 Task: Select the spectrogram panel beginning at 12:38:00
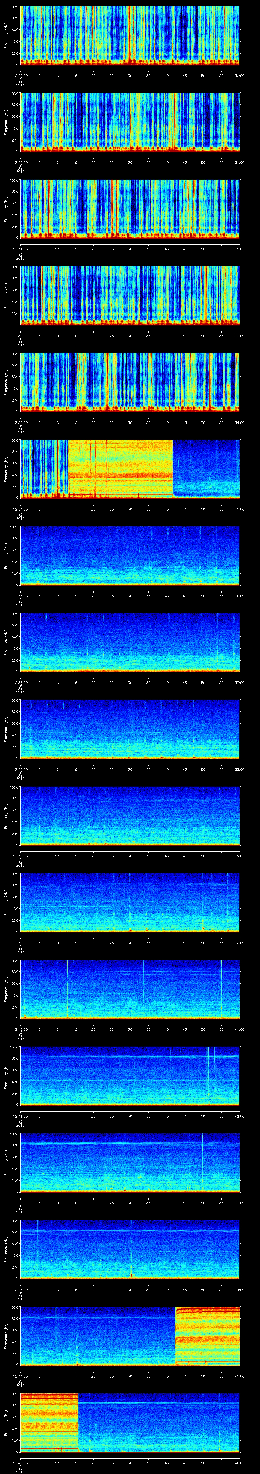pos(130,816)
